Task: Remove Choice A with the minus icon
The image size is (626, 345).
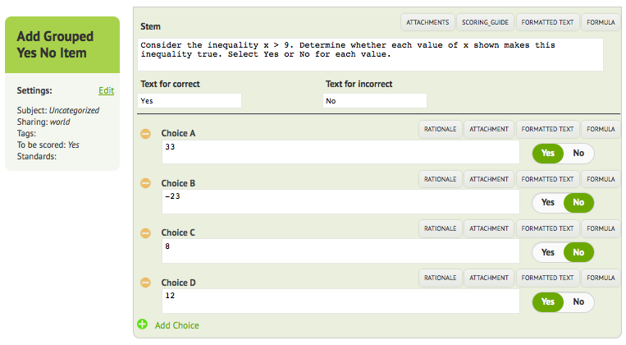Action: click(x=146, y=134)
